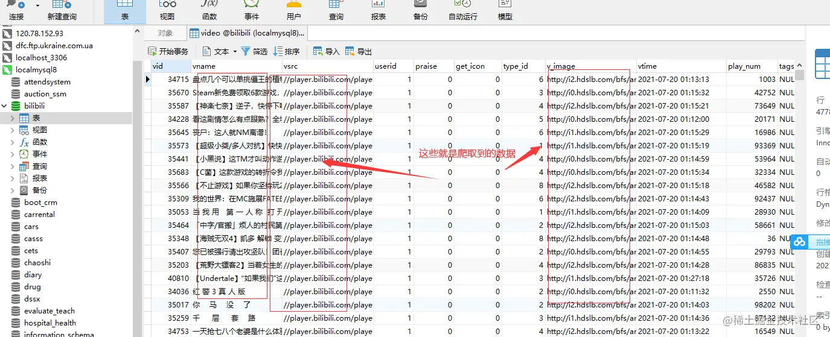Click the userid column header

394,66
